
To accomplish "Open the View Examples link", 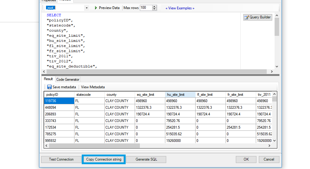I will coord(180,8).
